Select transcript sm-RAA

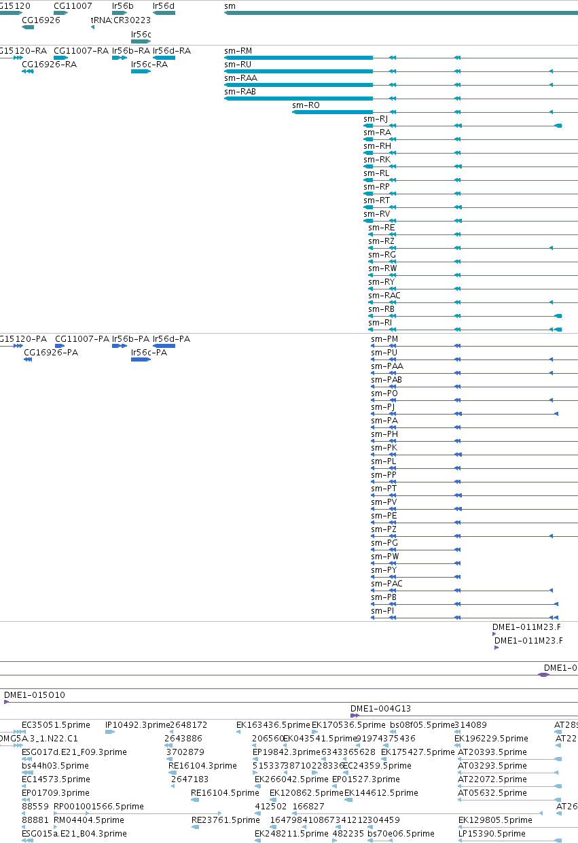point(401,85)
